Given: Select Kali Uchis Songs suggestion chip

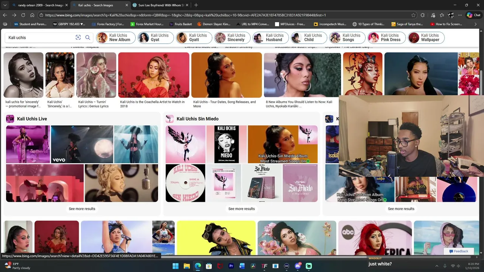Looking at the screenshot, I should coord(347,38).
